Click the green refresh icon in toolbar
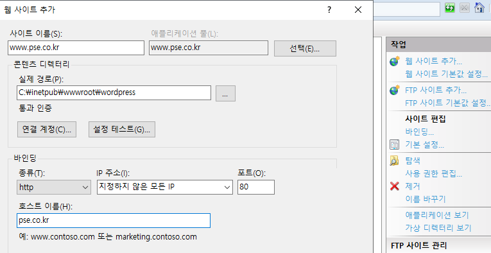This screenshot has height=253, width=491. 450,8
